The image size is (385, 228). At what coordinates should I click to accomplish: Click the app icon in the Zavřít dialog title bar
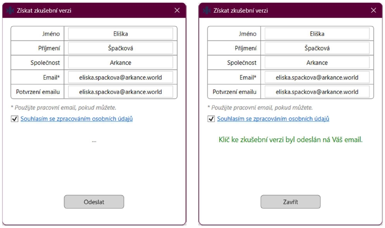pyautogui.click(x=207, y=10)
